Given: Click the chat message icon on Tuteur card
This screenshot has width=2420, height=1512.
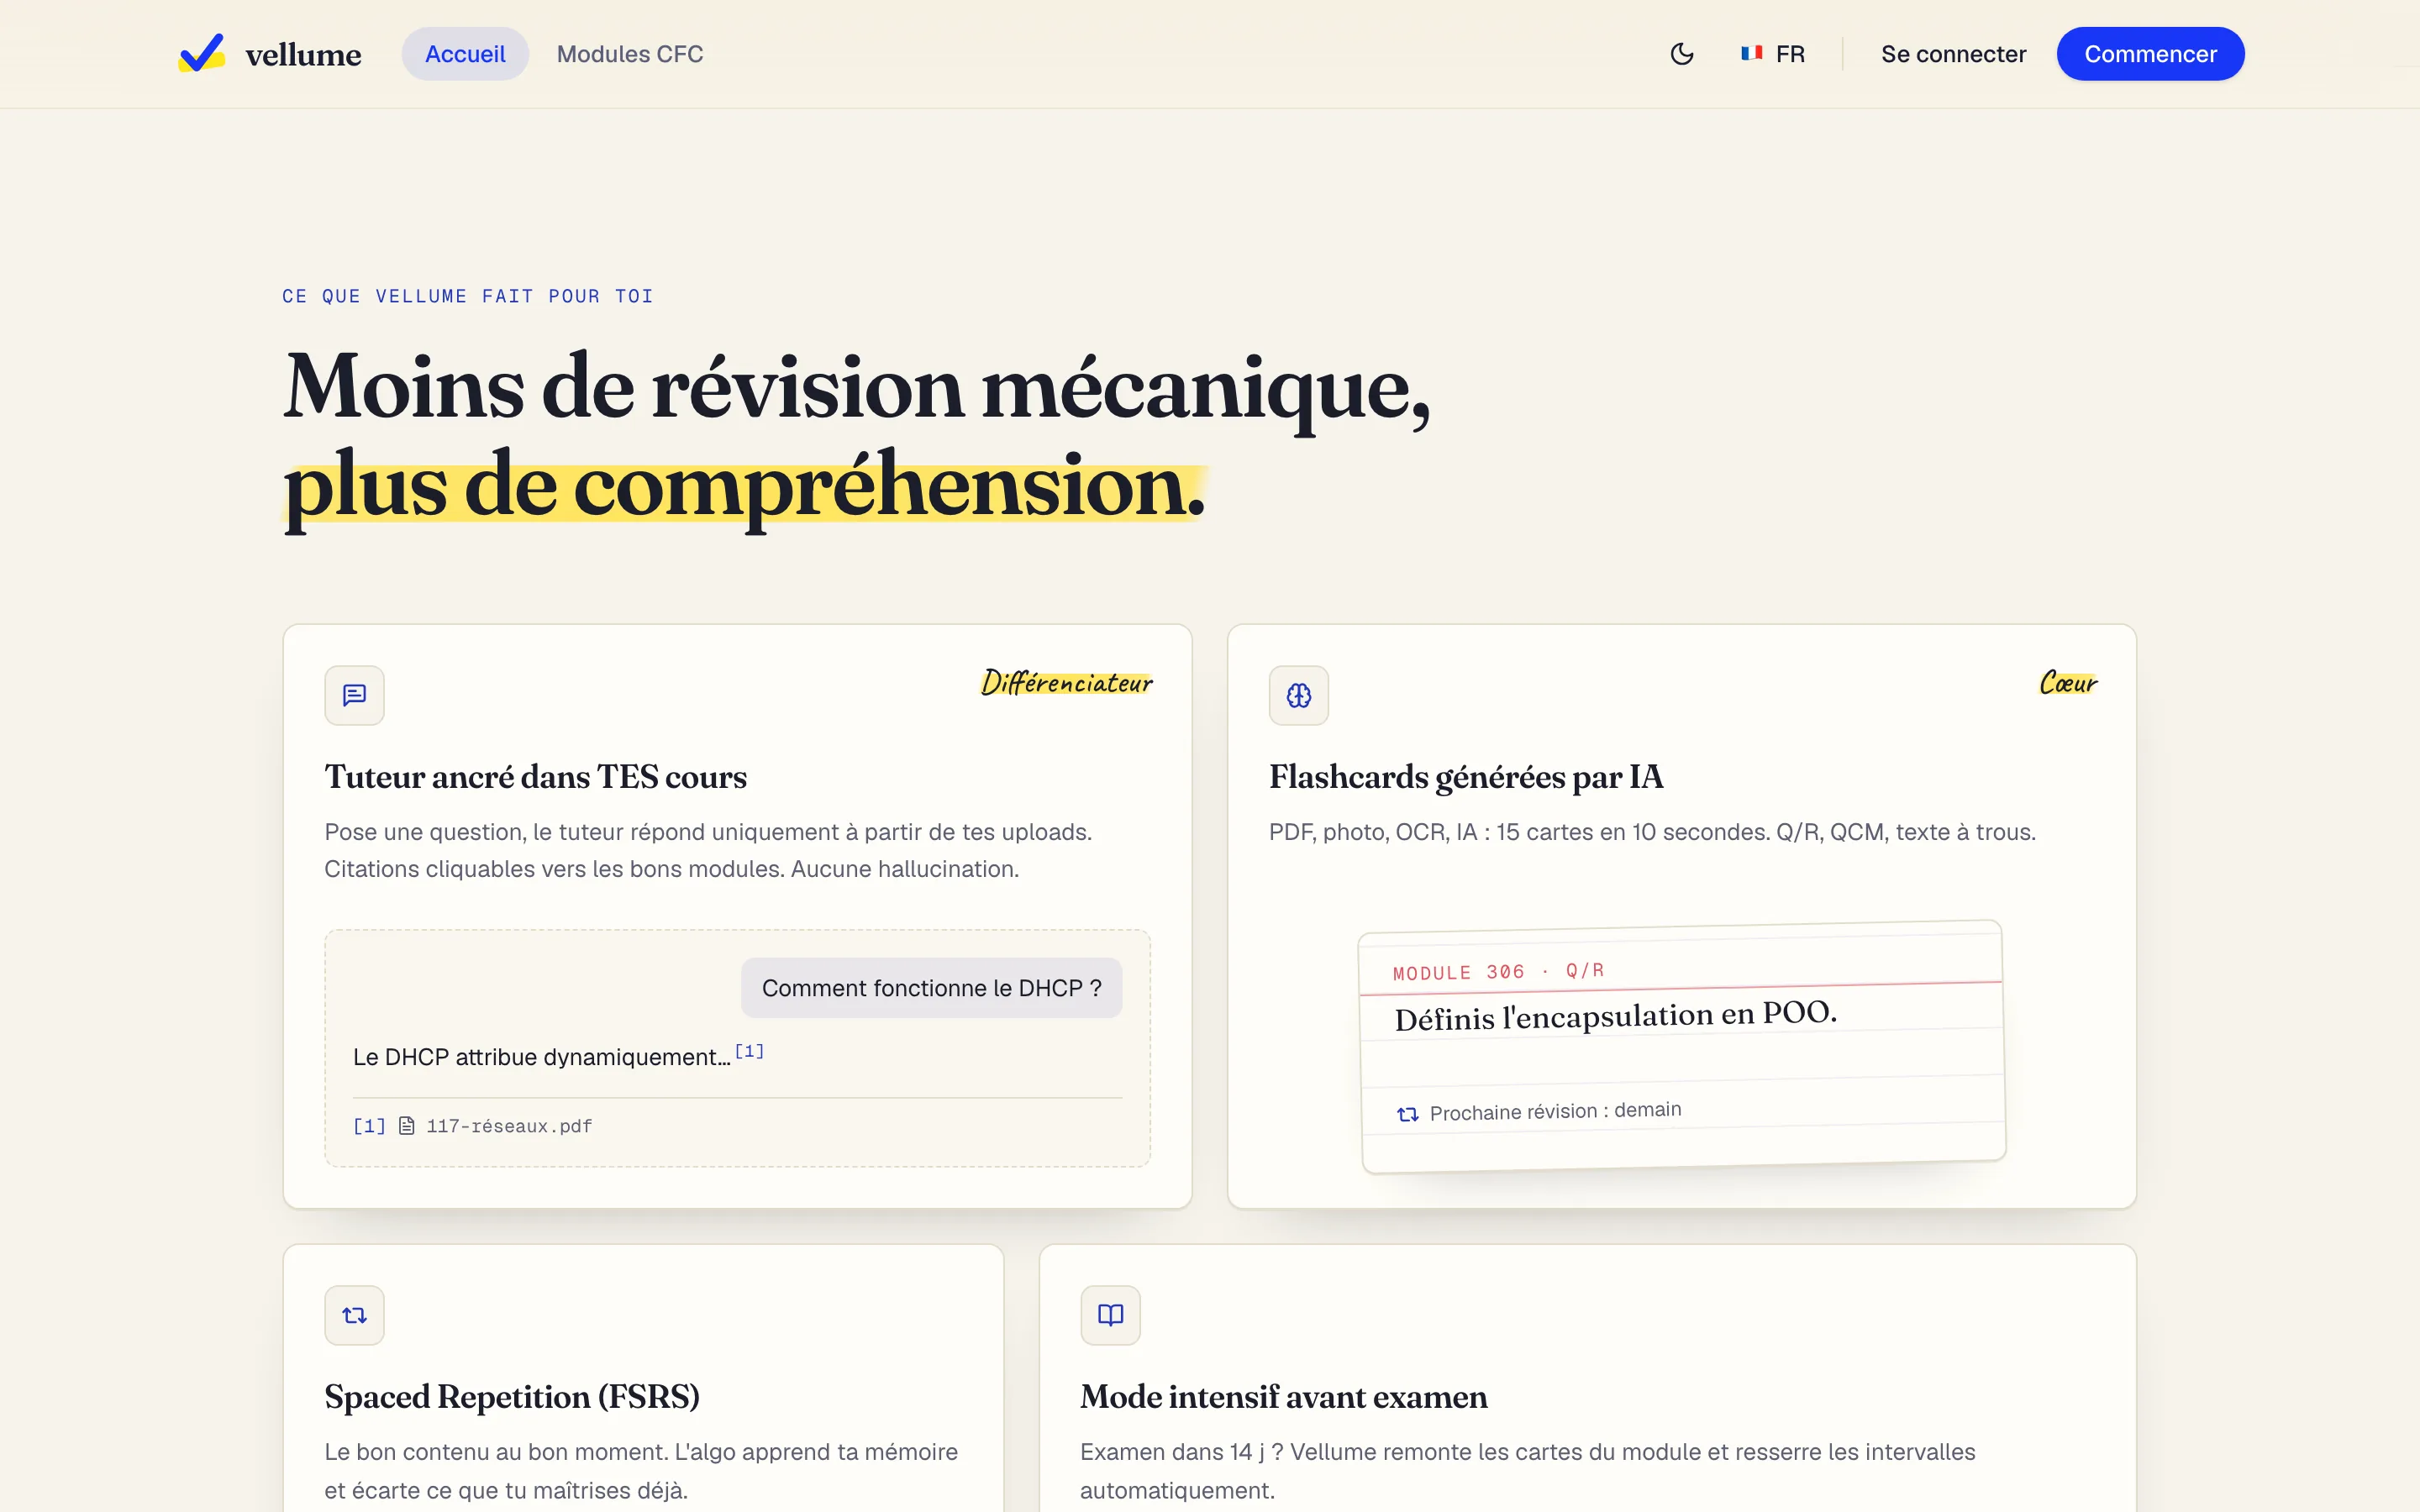Looking at the screenshot, I should pos(354,695).
